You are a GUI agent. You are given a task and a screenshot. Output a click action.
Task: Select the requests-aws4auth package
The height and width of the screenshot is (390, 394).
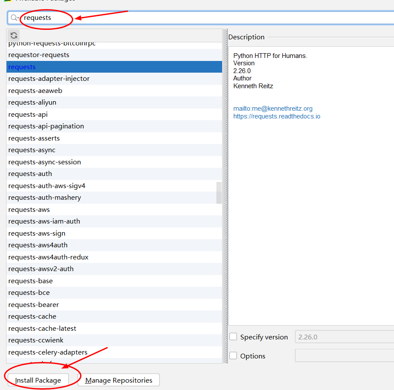click(x=114, y=245)
